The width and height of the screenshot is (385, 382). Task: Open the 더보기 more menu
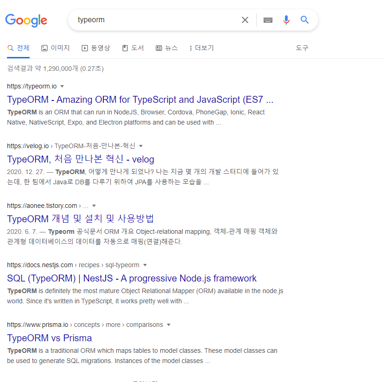tap(202, 48)
